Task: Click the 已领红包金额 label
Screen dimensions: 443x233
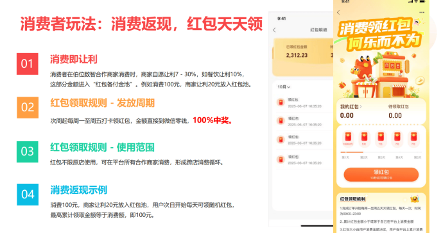Action: pyautogui.click(x=297, y=47)
